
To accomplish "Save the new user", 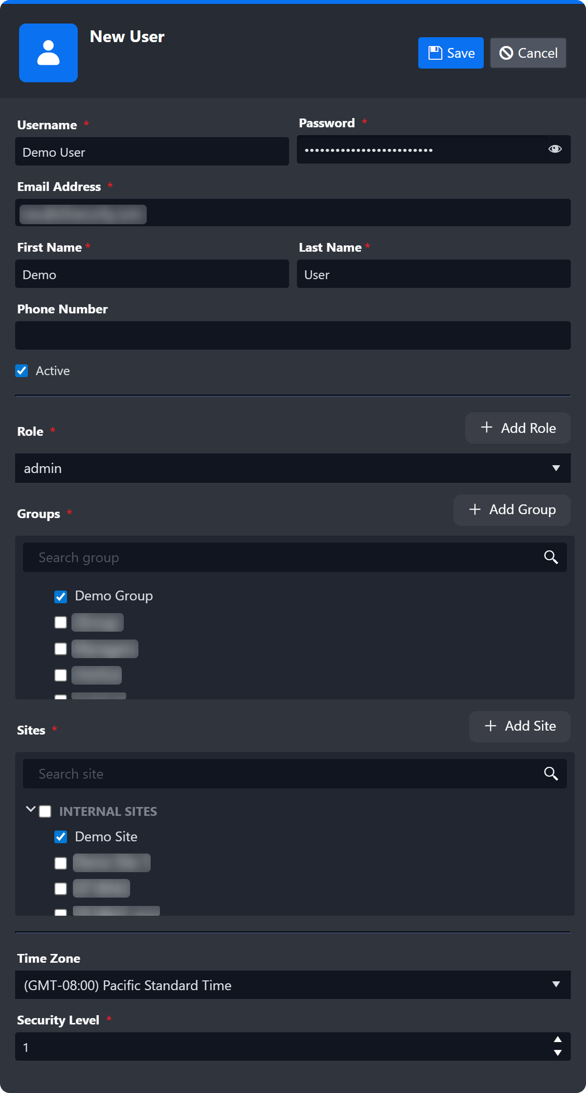I will [x=451, y=53].
